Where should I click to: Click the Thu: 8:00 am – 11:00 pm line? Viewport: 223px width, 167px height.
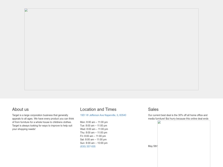94,132
